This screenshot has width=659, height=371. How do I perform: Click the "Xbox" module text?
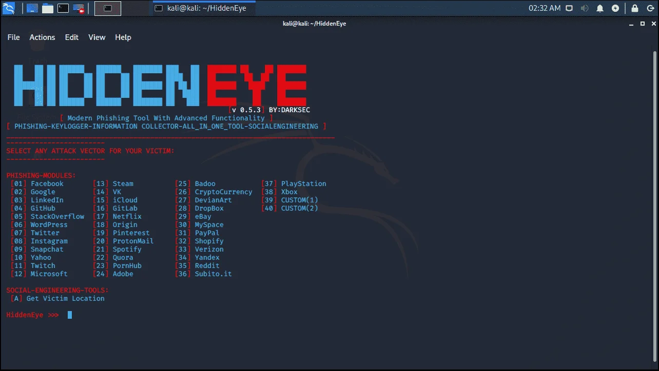[x=289, y=192]
